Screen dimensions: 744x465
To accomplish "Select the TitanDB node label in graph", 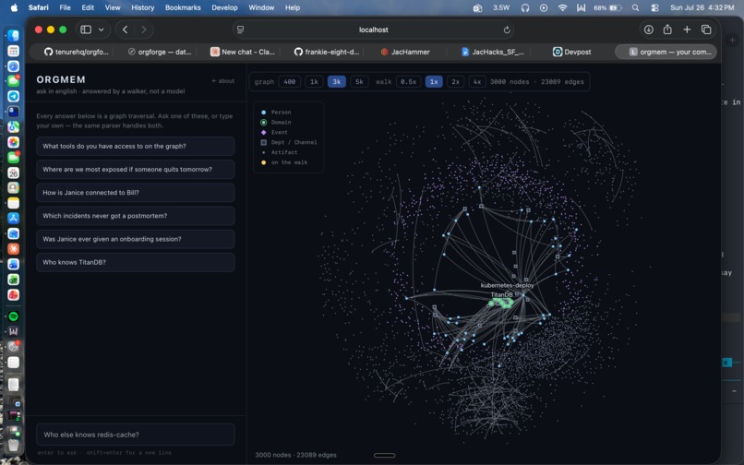I will (501, 294).
